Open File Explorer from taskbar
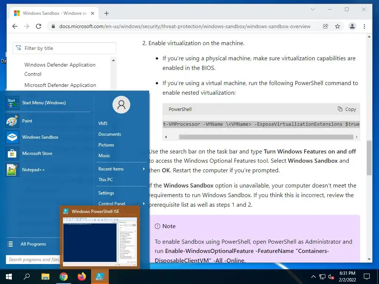This screenshot has width=379, height=284. click(x=45, y=277)
